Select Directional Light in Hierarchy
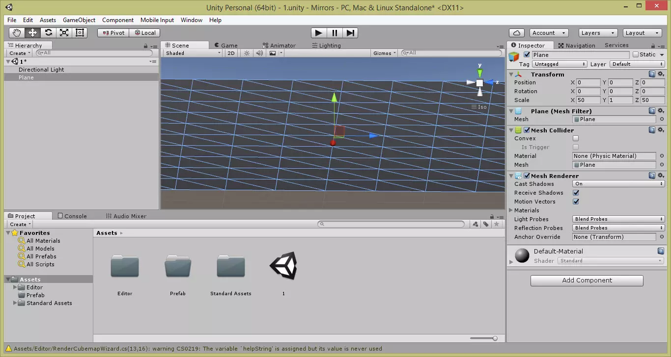Image resolution: width=671 pixels, height=357 pixels. point(41,70)
